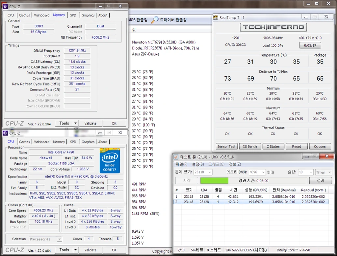Click the RealTemp title bar icon
Screen dimensions: 337x256
216,17
